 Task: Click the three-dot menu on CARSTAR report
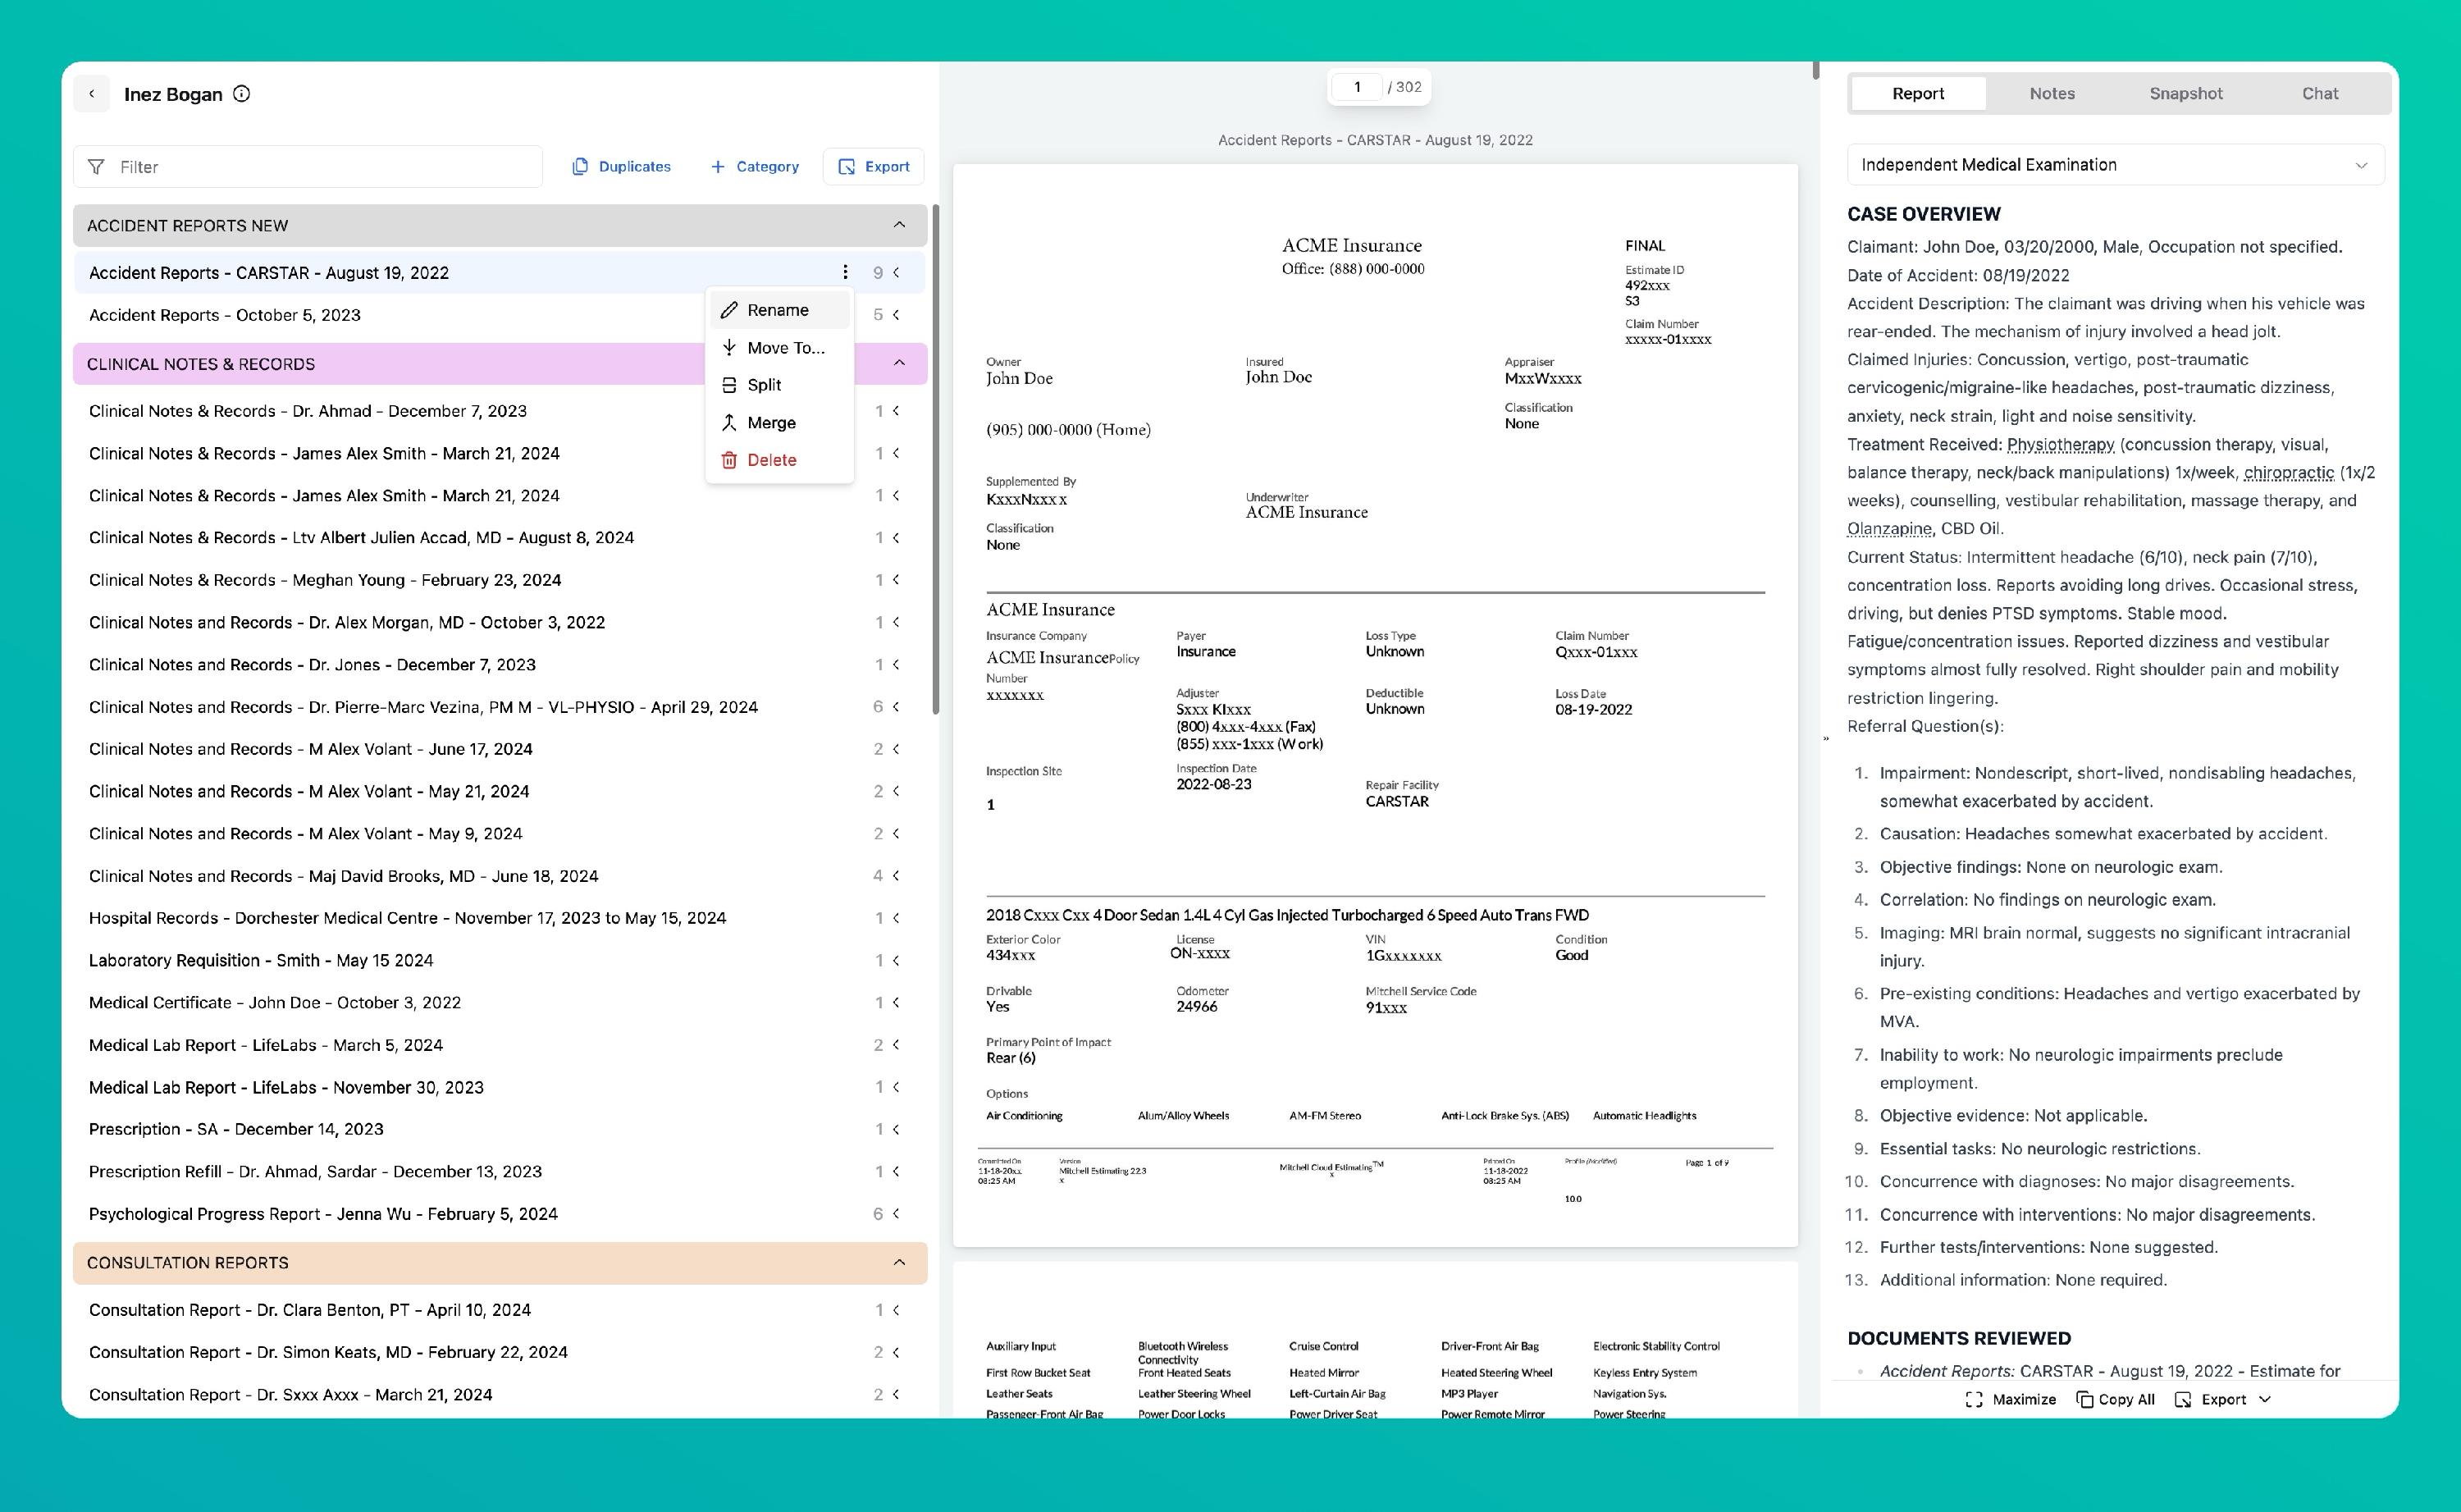pyautogui.click(x=845, y=272)
